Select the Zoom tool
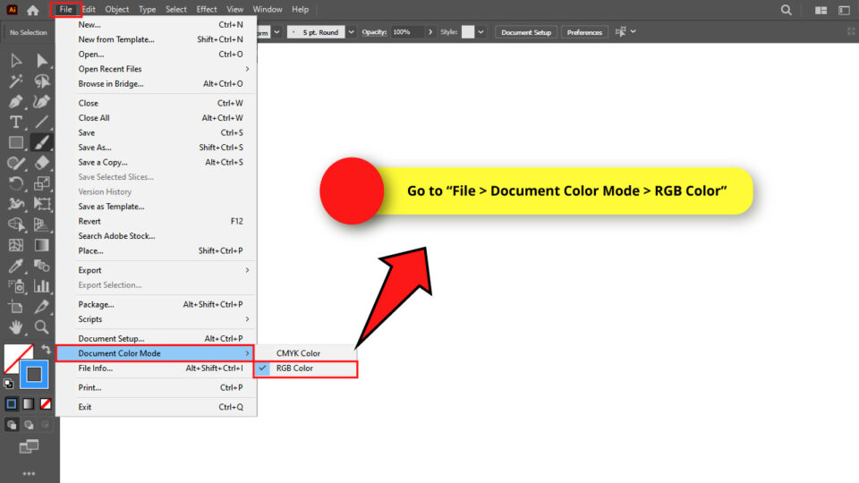Screen dimensions: 859x483 tap(42, 327)
